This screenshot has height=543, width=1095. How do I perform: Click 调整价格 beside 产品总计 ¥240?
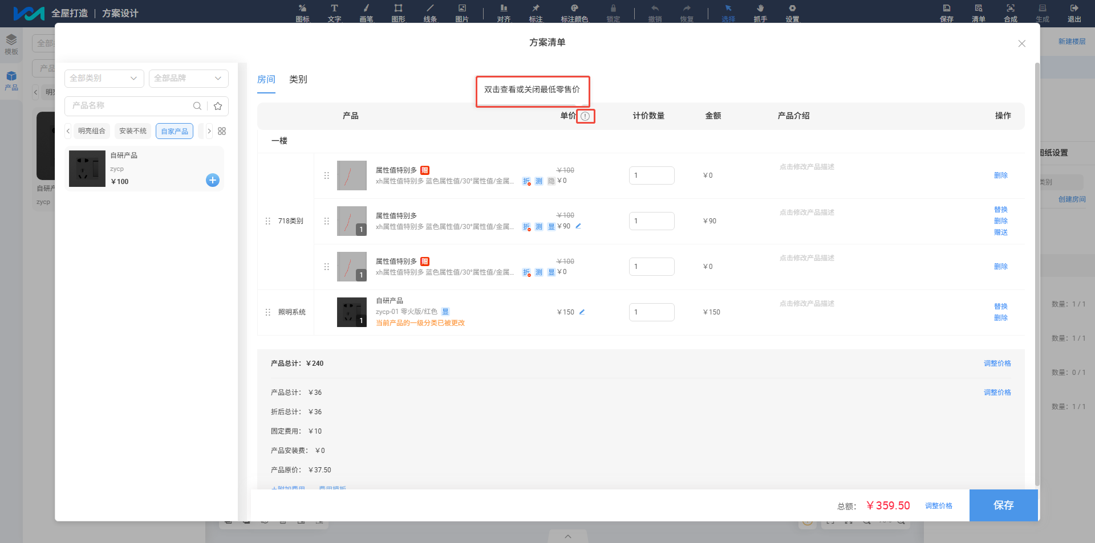tap(997, 364)
